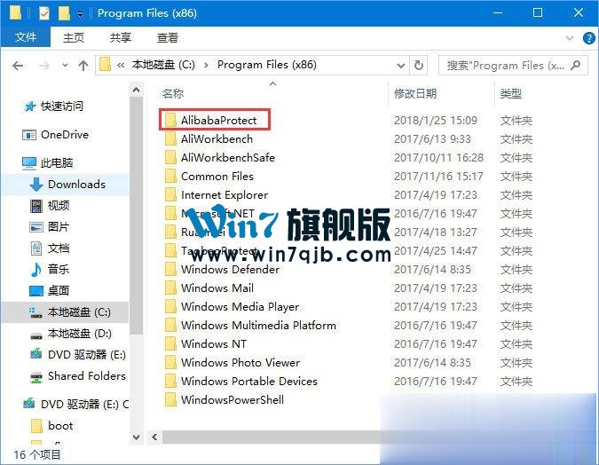Click the navigation pane vertical scrollbar thumb
The height and width of the screenshot is (465, 599).
click(136, 216)
